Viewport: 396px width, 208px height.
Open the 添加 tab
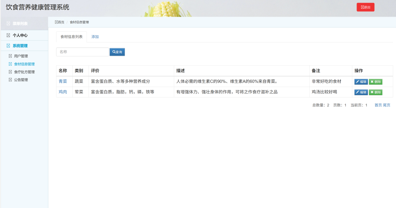[95, 37]
